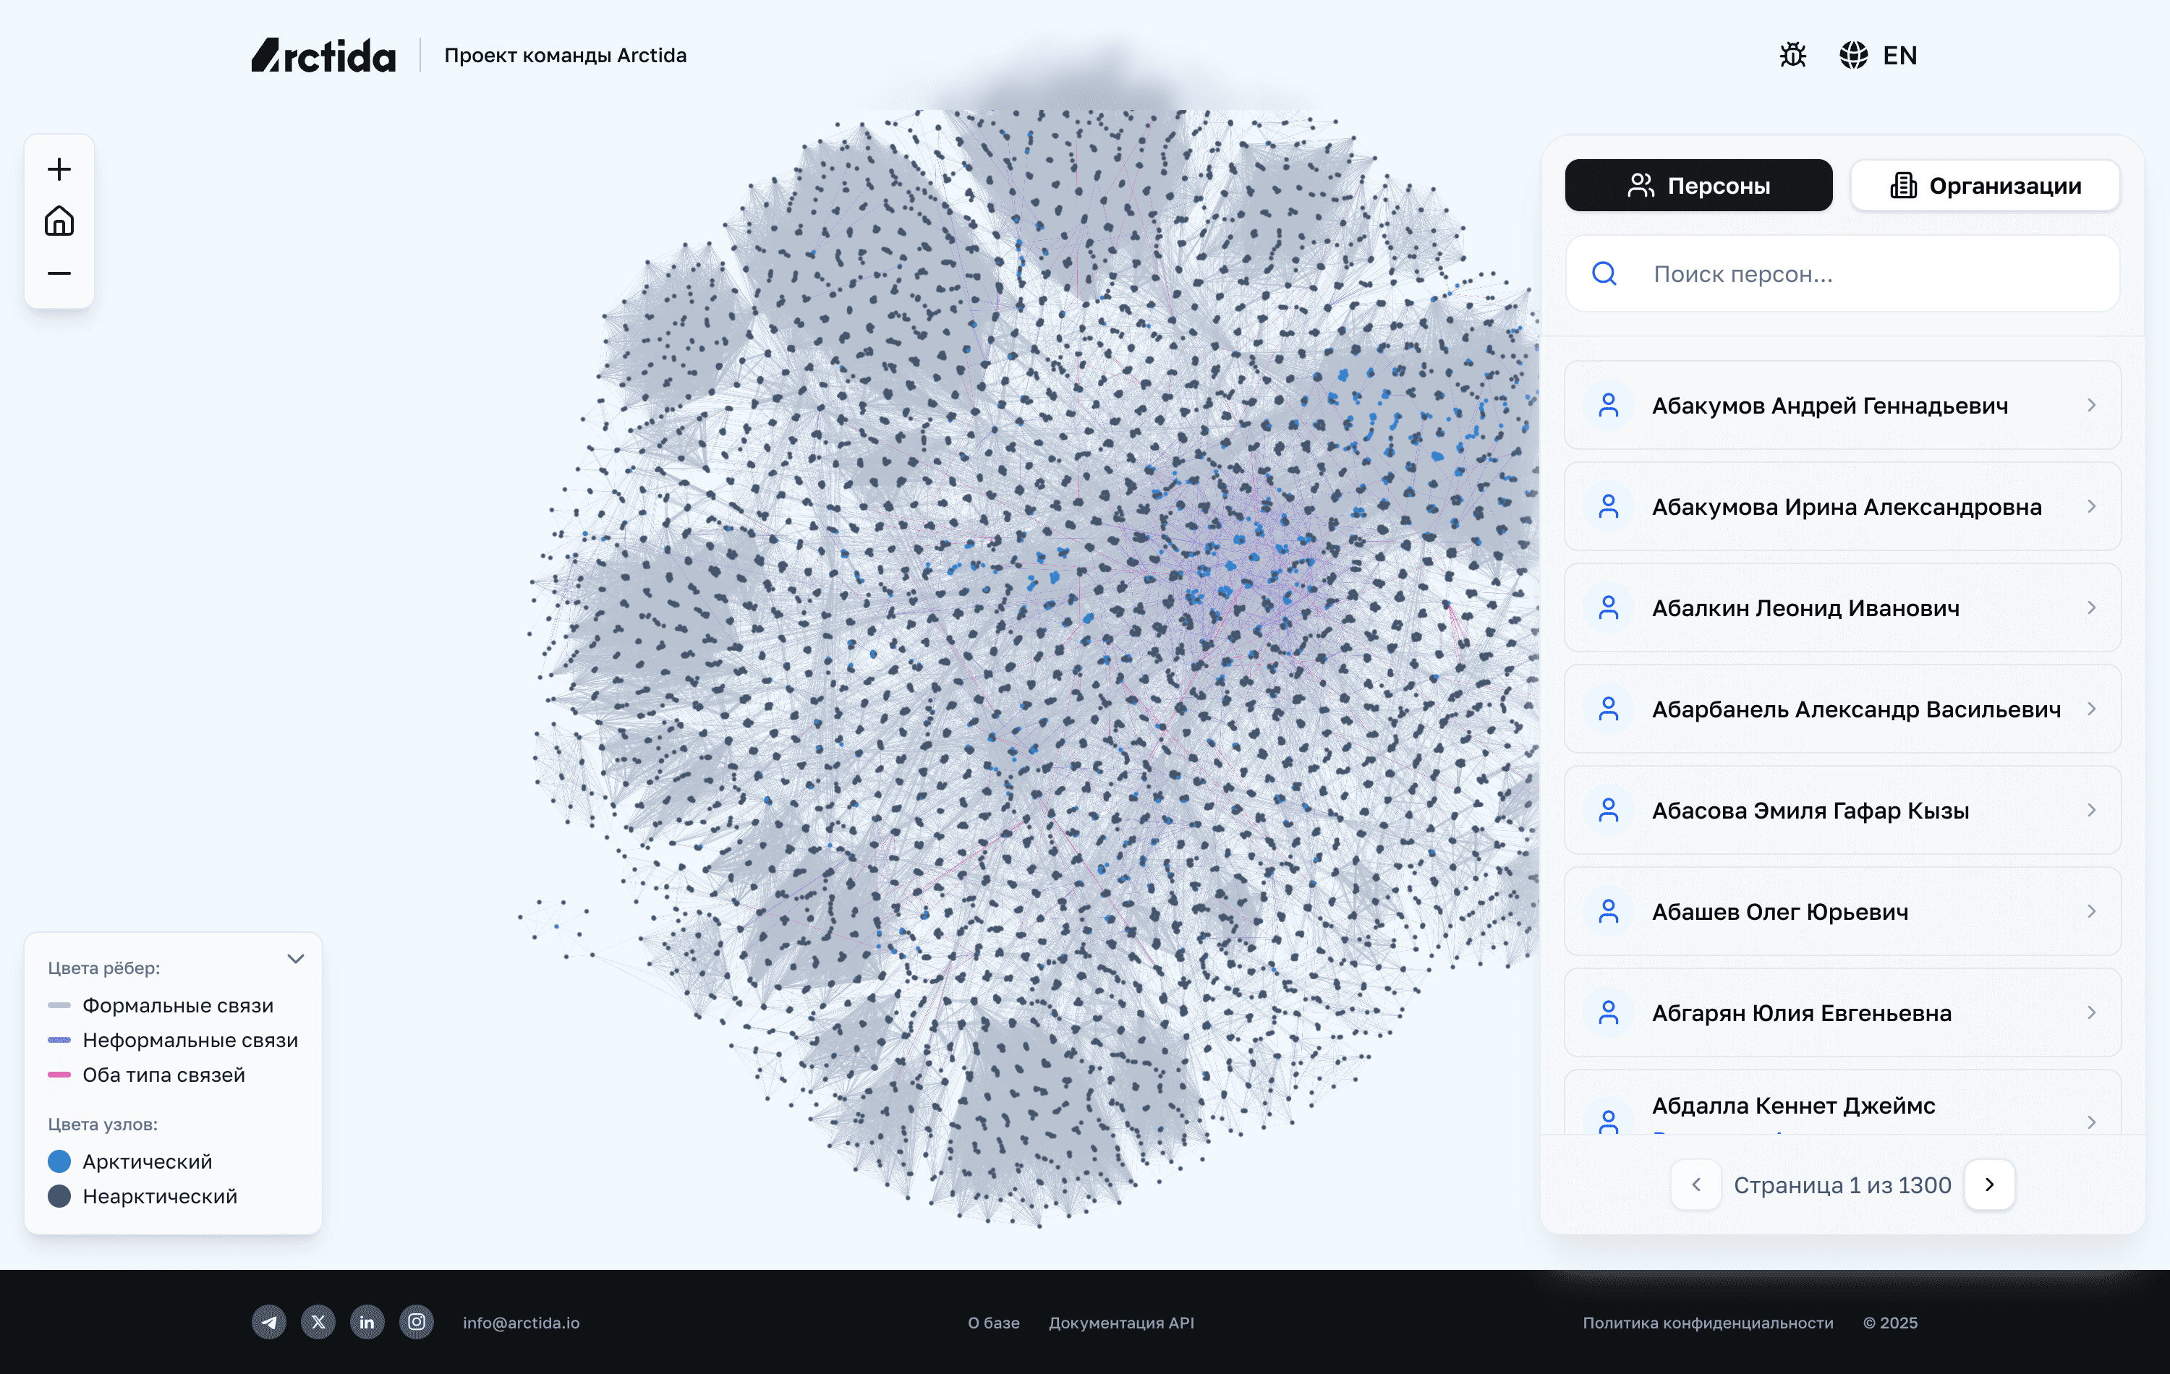Open the Instagram footer icon
This screenshot has height=1374, width=2170.
click(x=417, y=1322)
